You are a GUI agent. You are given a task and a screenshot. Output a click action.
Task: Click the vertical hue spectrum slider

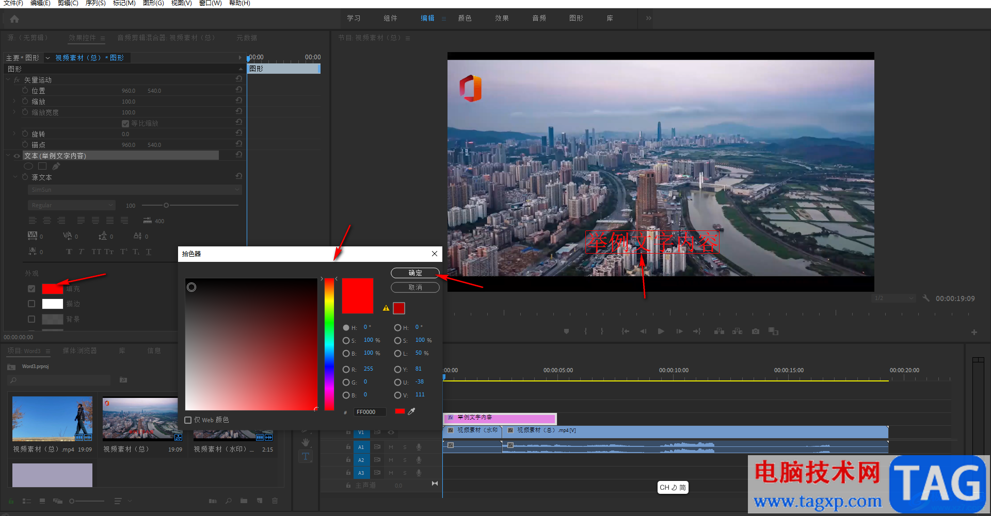pyautogui.click(x=329, y=344)
